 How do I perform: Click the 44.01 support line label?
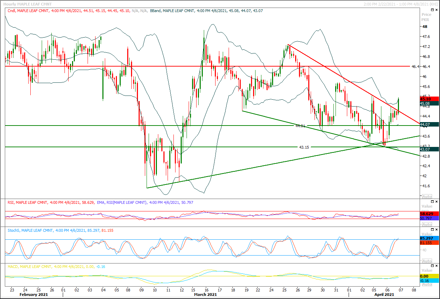tap(300, 126)
